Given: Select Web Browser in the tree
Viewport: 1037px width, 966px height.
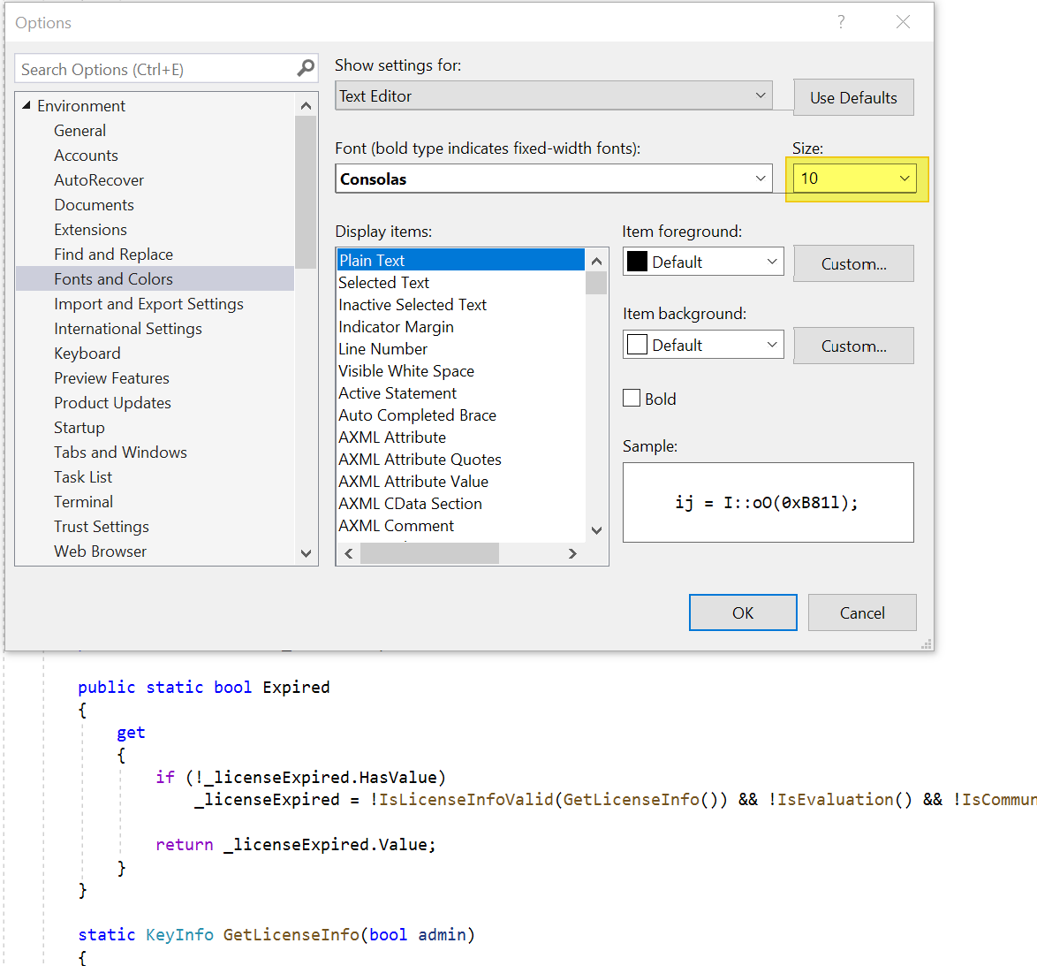Looking at the screenshot, I should click(100, 551).
